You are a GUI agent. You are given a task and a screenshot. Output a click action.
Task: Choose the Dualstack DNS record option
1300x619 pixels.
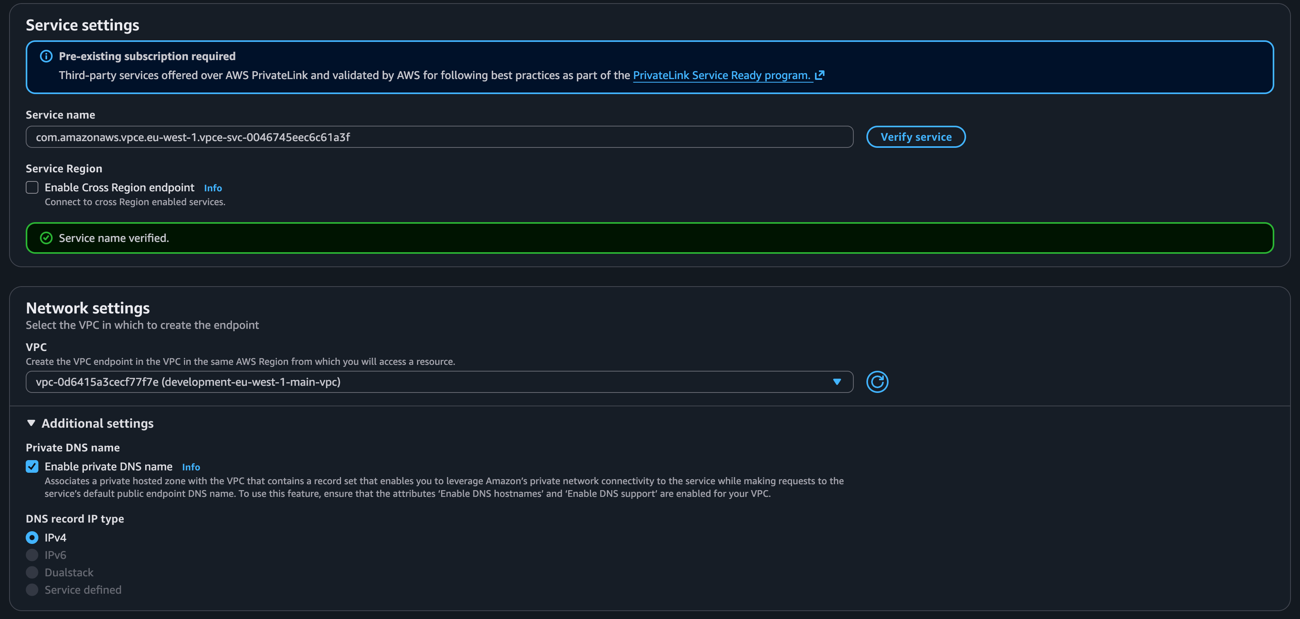click(x=32, y=572)
